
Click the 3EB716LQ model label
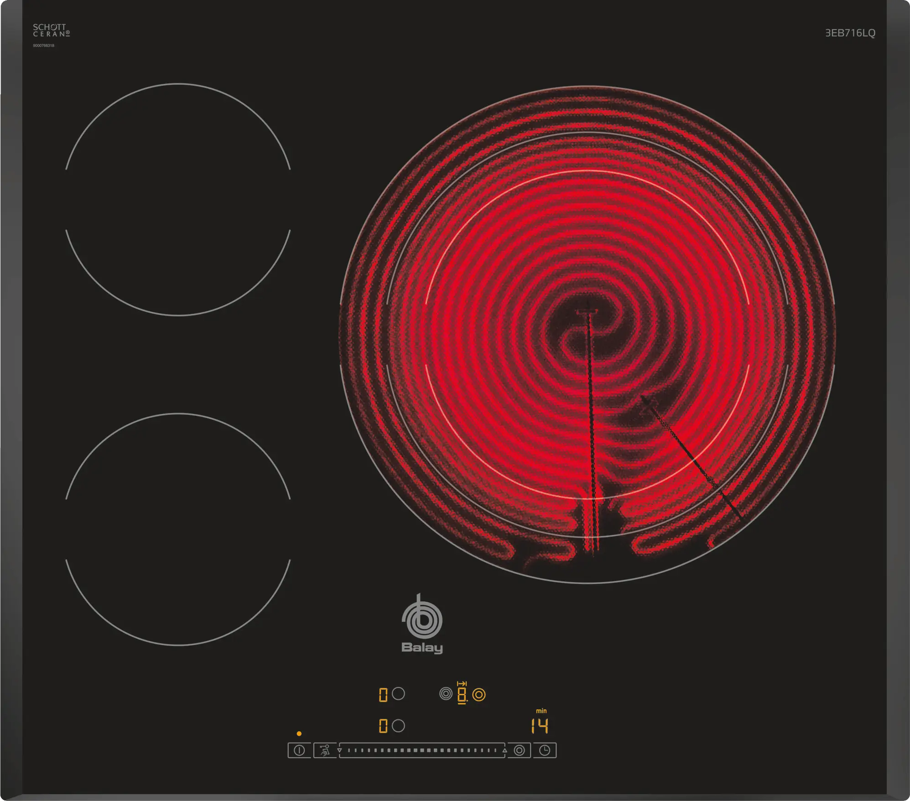850,33
